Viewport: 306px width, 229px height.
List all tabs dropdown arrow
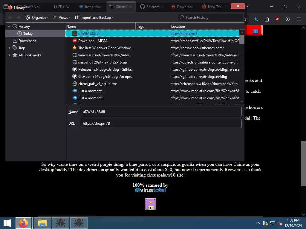tap(247, 7)
